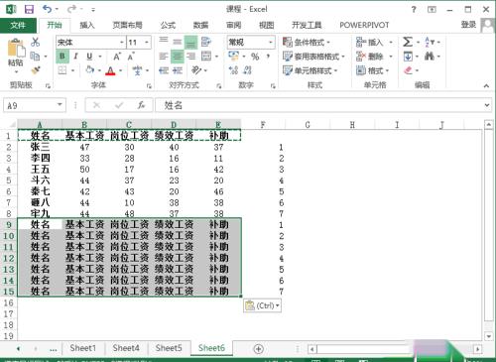Open Format as Table dropdown

313,57
